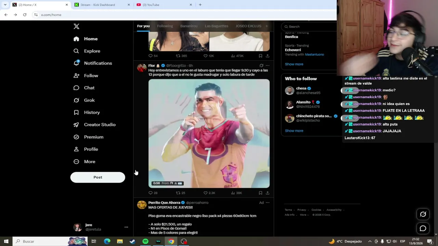Open more options on the Perrito Que Ahorra ad
Viewport: 438px width, 246px height.
click(x=268, y=203)
